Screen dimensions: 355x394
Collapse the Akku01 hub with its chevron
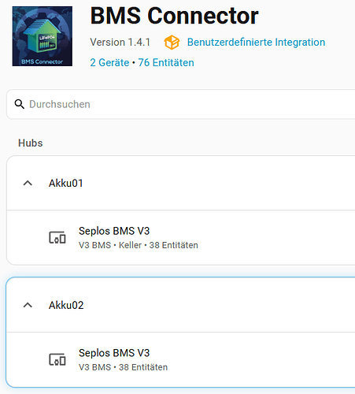(x=28, y=183)
